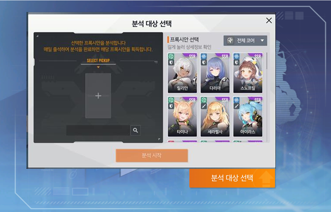Click the SSR badge on 스노프릴 card

[x=257, y=56]
